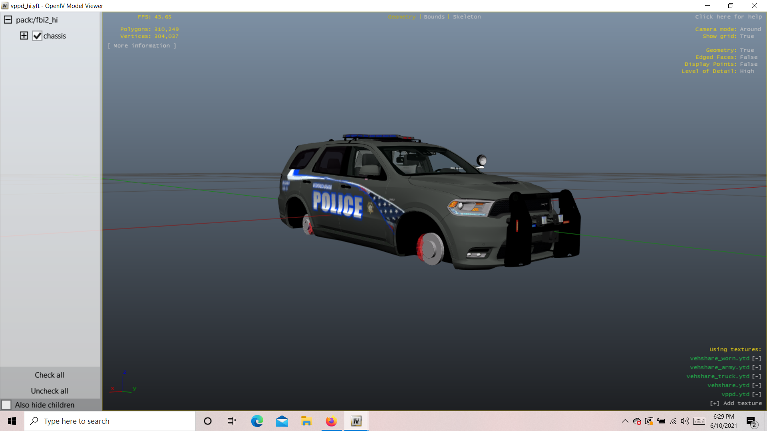Open Microsoft Edge from the taskbar
Viewport: 767px width, 431px height.
pyautogui.click(x=257, y=421)
